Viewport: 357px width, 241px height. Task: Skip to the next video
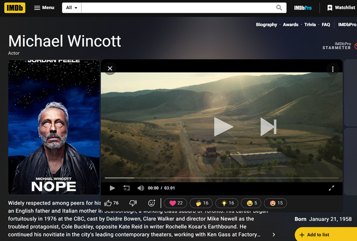point(268,127)
